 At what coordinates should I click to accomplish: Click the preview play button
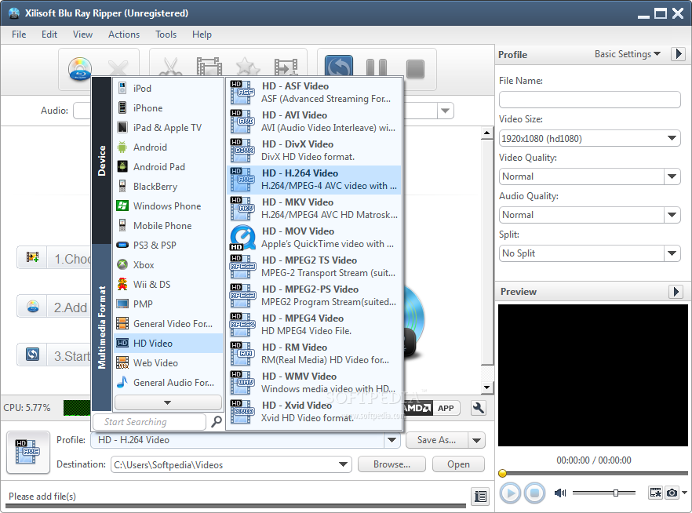click(x=511, y=493)
